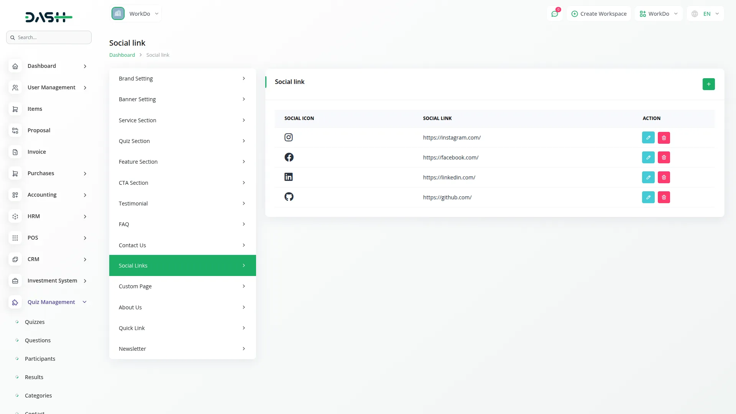This screenshot has height=414, width=736.
Task: Click the Create Workspace button
Action: [x=599, y=14]
